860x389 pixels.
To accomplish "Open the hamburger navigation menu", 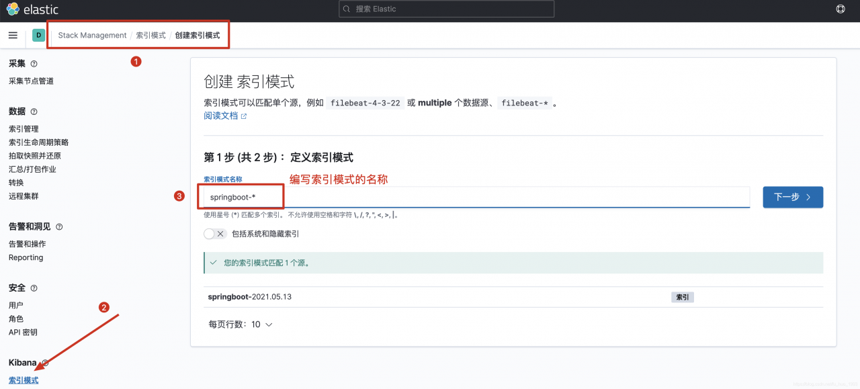I will tap(13, 35).
